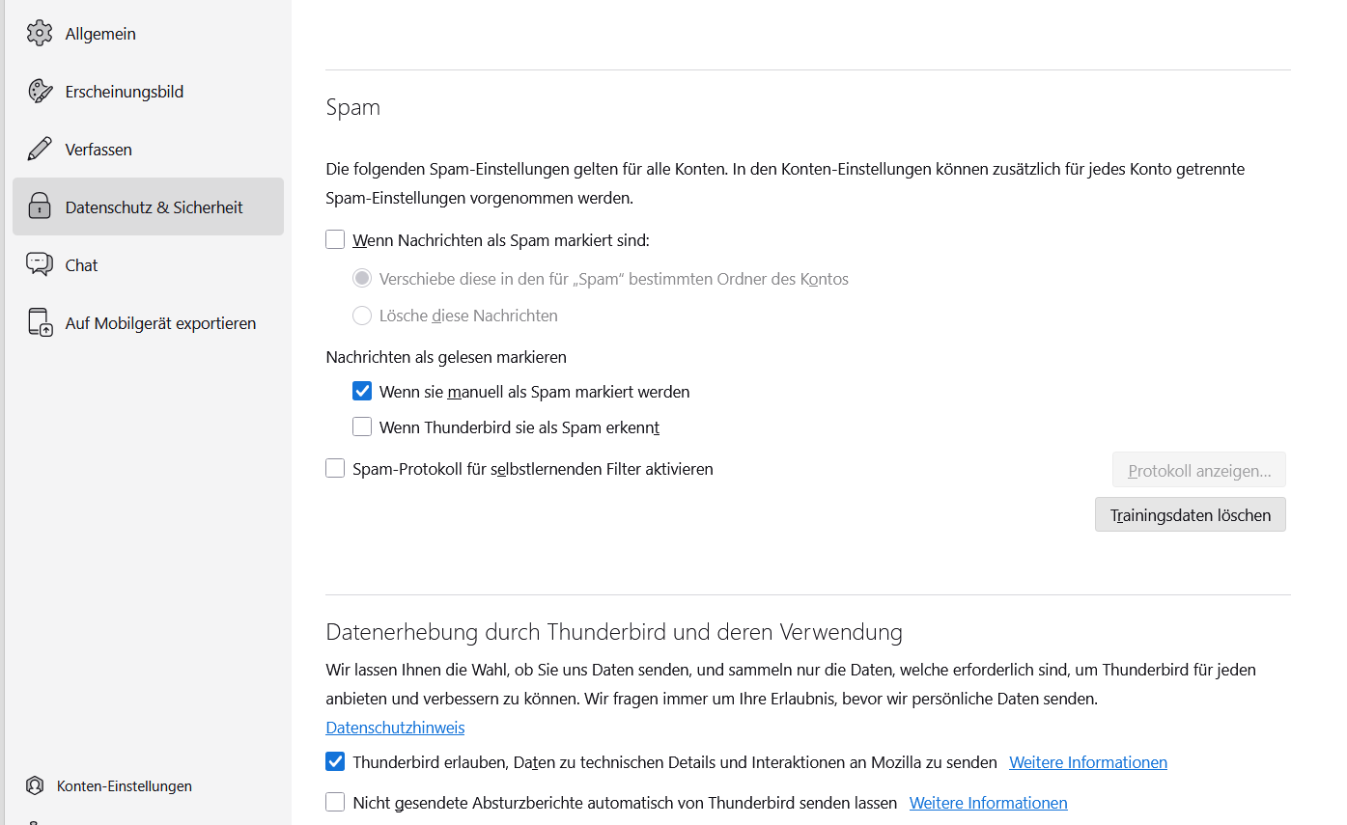Viewport: 1347px width, 825px height.
Task: Uncheck "Wenn sie manuell als Spam markiert werden"
Action: (x=362, y=392)
